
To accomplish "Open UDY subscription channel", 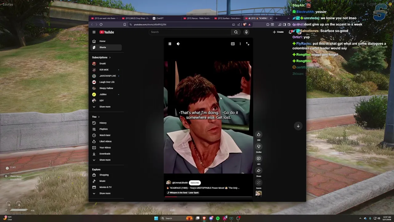I will pyautogui.click(x=106, y=101).
